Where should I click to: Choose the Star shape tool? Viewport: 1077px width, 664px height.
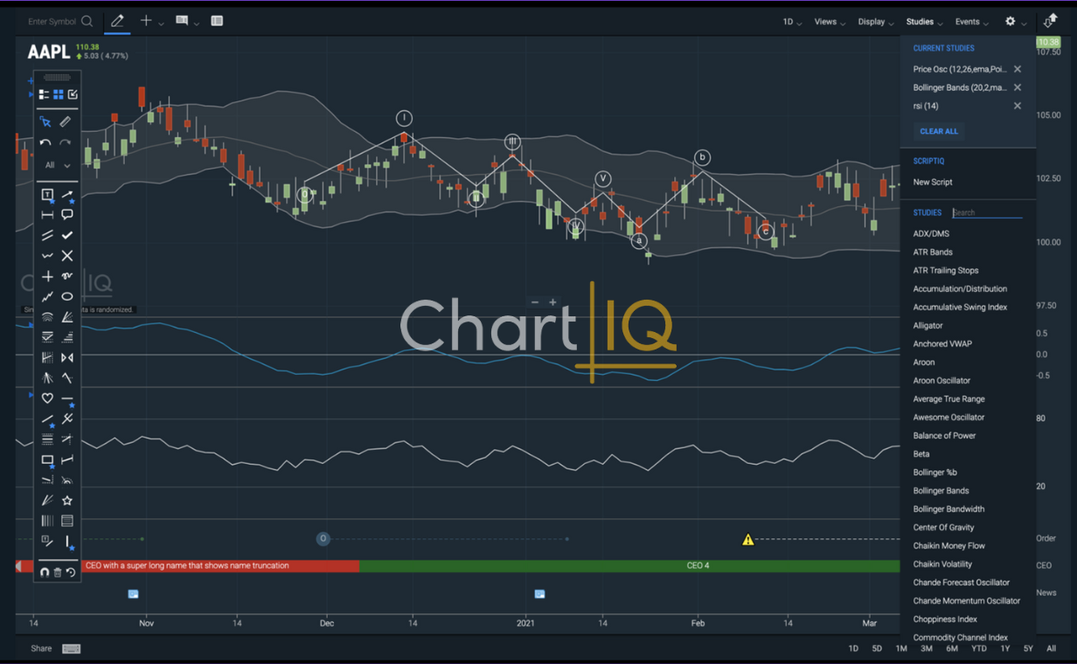67,501
